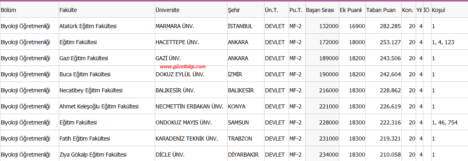The image size is (468, 161).
Task: Sort by Taban Puan header
Action: [381, 10]
